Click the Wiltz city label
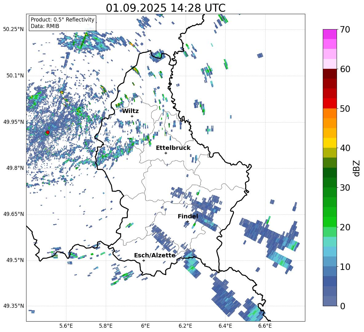Screen dimensions: 364x332 [x=130, y=111]
